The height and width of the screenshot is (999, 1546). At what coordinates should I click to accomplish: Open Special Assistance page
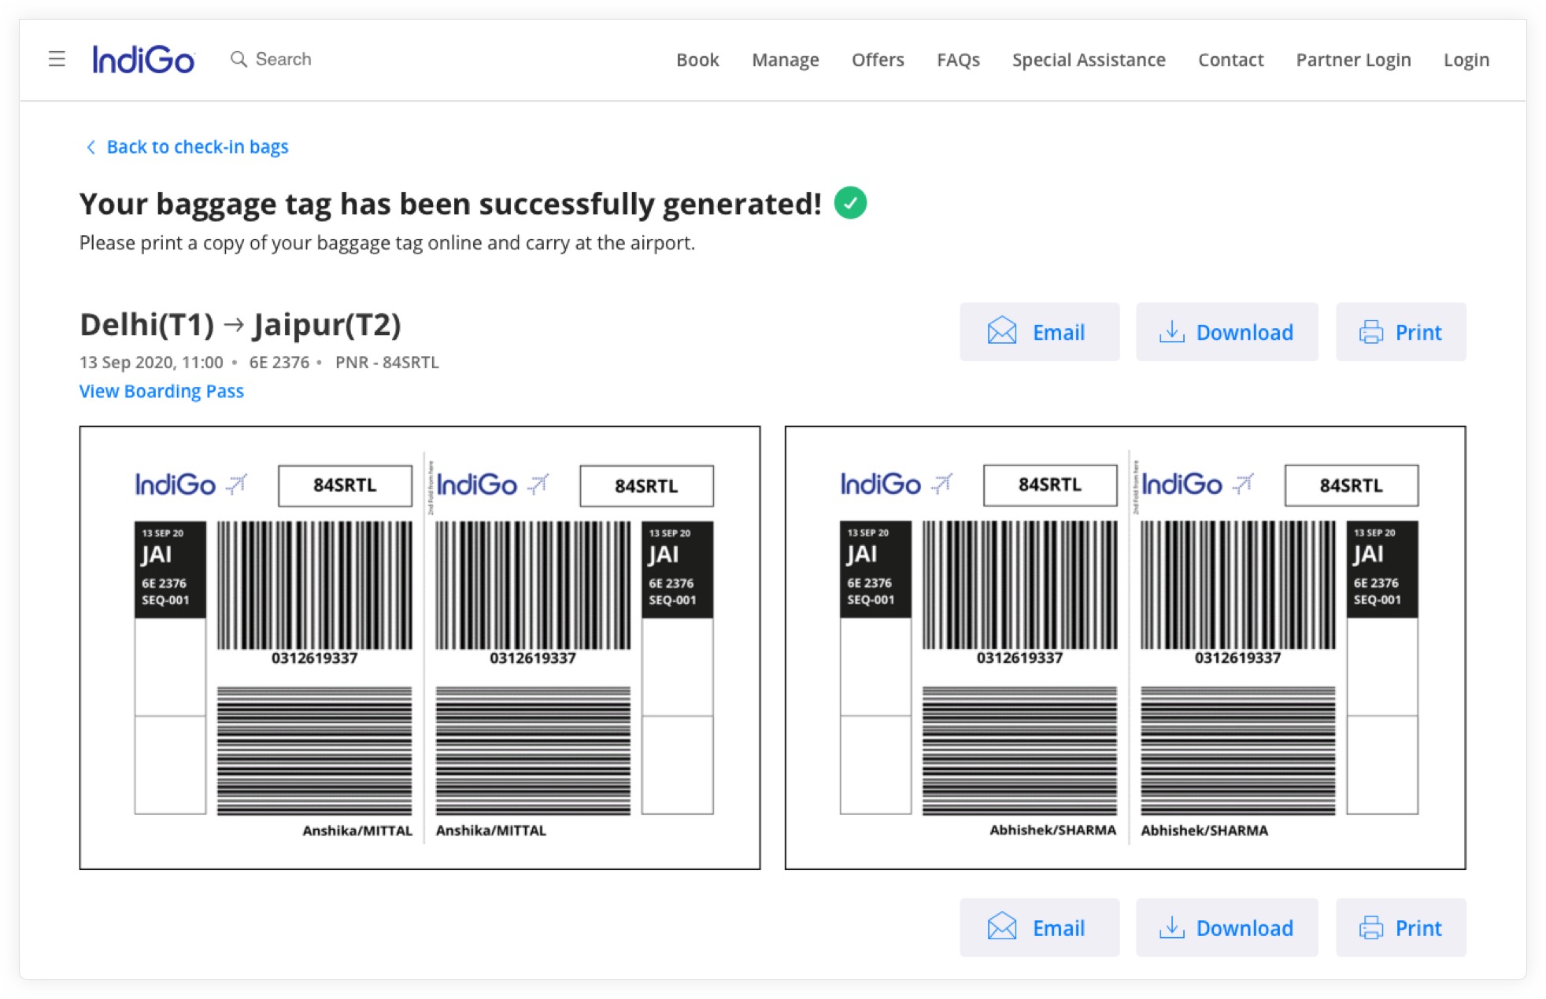[x=1088, y=60]
